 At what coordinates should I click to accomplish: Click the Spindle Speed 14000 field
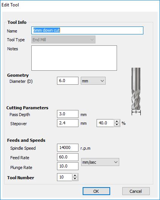point(68,147)
